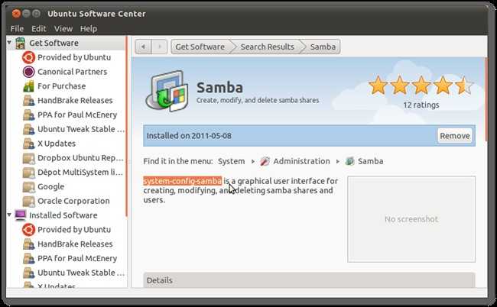Click the Samba breadcrumb
This screenshot has height=307, width=497.
(323, 47)
